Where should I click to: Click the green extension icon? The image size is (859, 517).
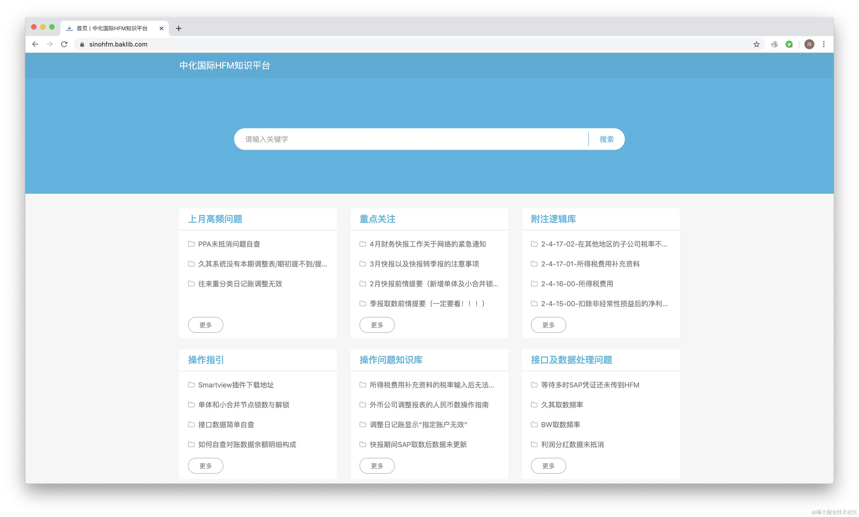click(789, 44)
